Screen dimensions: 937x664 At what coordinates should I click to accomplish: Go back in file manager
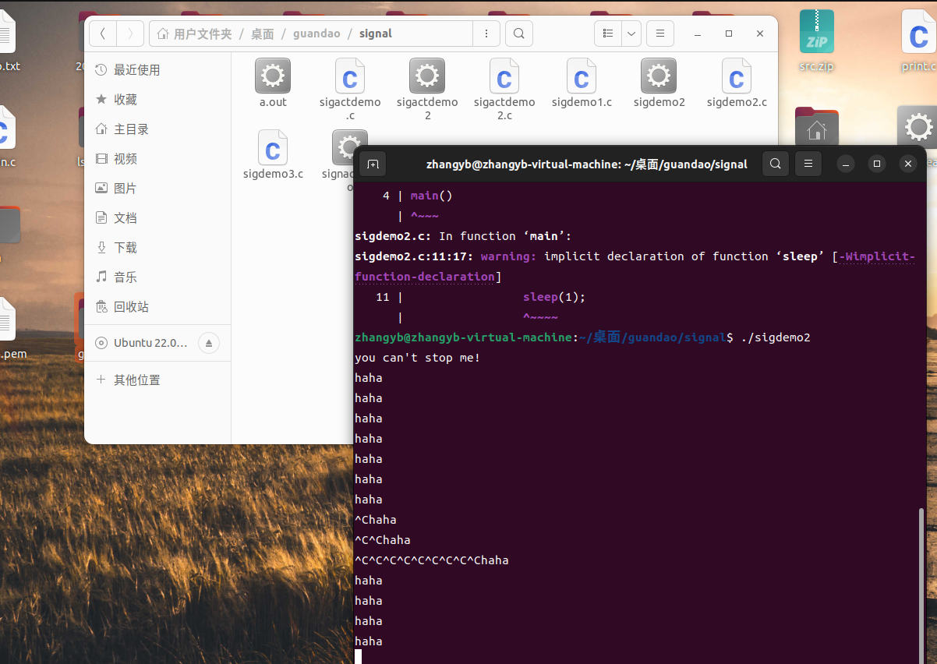pyautogui.click(x=103, y=34)
